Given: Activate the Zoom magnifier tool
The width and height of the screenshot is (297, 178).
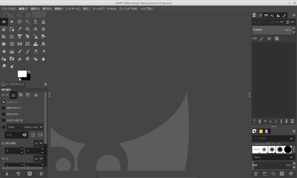Looking at the screenshot, I should tap(28, 29).
